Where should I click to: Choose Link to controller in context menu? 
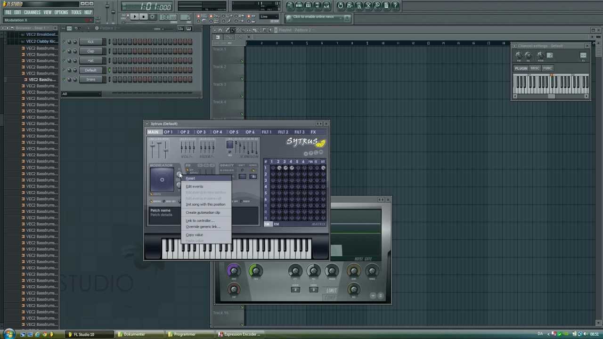tap(206, 220)
